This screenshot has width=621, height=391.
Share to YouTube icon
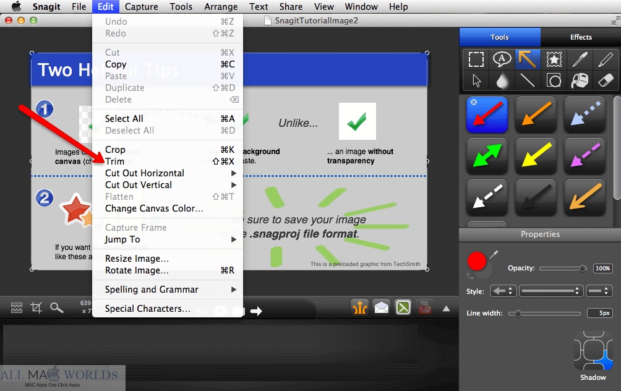coord(424,307)
